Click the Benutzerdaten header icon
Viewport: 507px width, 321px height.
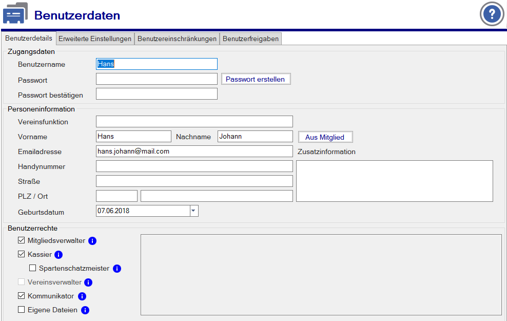(15, 14)
